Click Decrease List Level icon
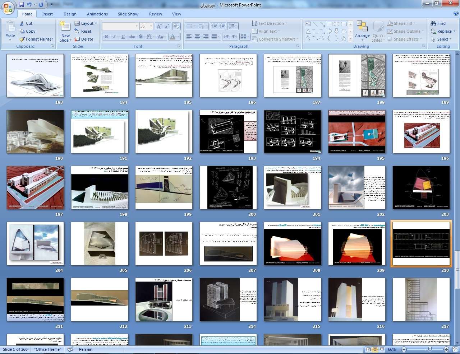This screenshot has width=460, height=354. coord(215,26)
